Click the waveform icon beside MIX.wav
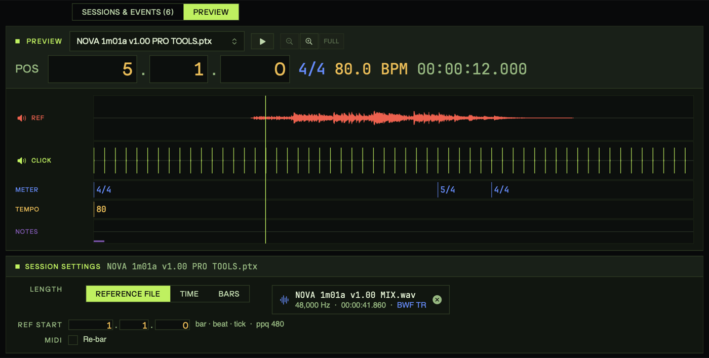 point(285,300)
